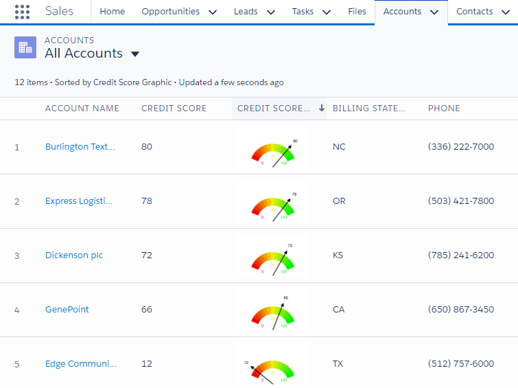Click the Accounts object icon
The width and height of the screenshot is (518, 388).
coord(25,47)
